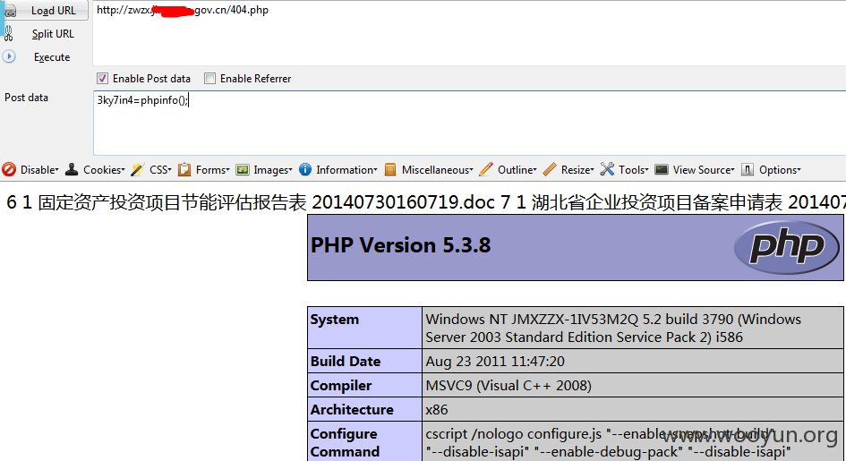This screenshot has height=461, width=846.
Task: Open the CSS dropdown menu
Action: [160, 170]
